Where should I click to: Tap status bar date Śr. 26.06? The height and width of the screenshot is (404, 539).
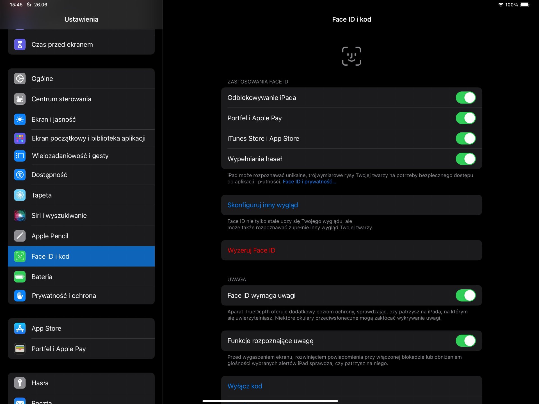pyautogui.click(x=37, y=5)
